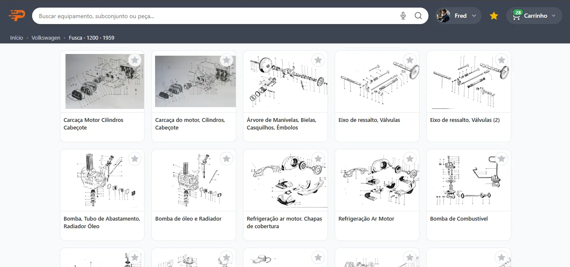The width and height of the screenshot is (570, 267).
Task: Click title 'Carcaça do motor, Cilindros, Cabeçote'
Action: pos(190,124)
